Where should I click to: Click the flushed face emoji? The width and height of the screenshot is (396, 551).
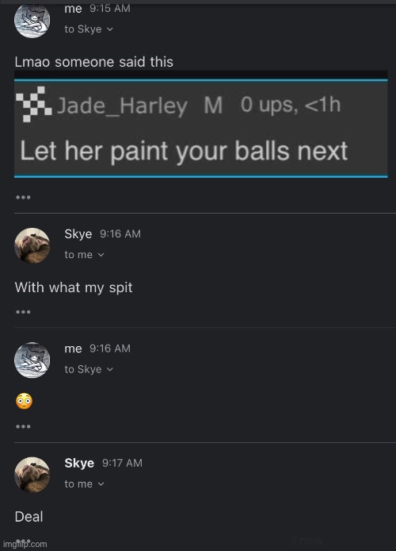(x=24, y=401)
